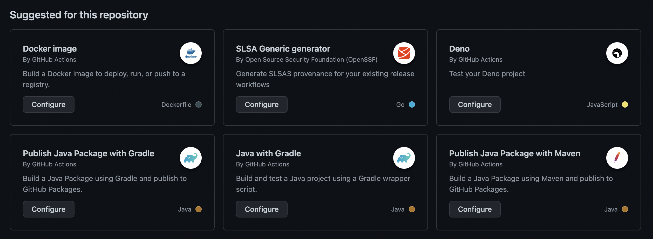This screenshot has width=653, height=239.
Task: Click the Go language blue dot
Action: pyautogui.click(x=412, y=104)
